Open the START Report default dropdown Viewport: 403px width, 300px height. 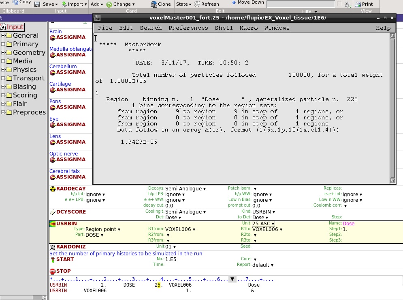click(x=263, y=265)
